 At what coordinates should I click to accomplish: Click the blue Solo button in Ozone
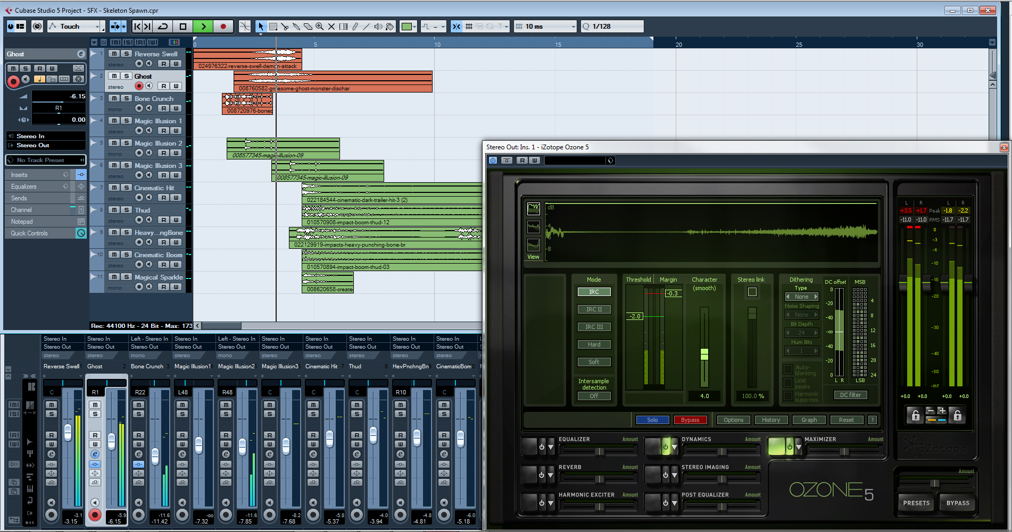pos(652,420)
